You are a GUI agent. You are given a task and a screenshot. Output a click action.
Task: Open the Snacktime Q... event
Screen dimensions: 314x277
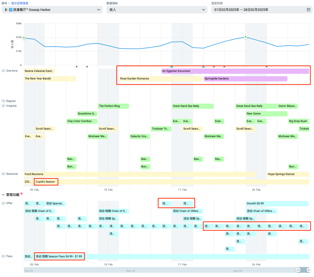pos(87,114)
